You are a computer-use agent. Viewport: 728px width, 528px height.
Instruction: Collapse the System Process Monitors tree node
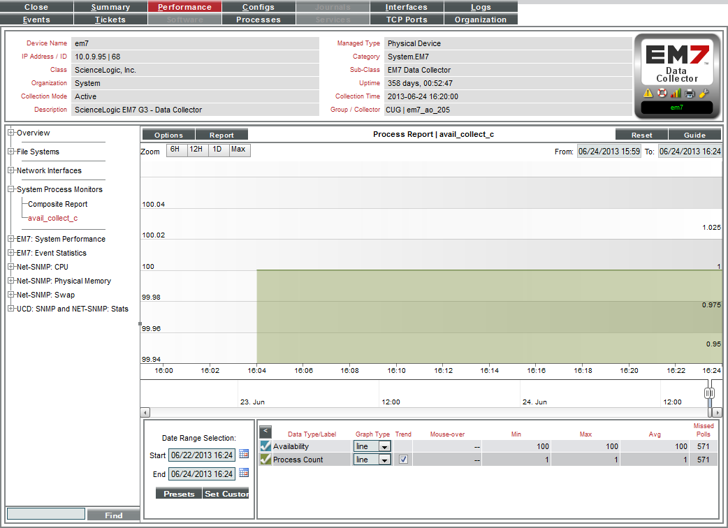pos(10,189)
